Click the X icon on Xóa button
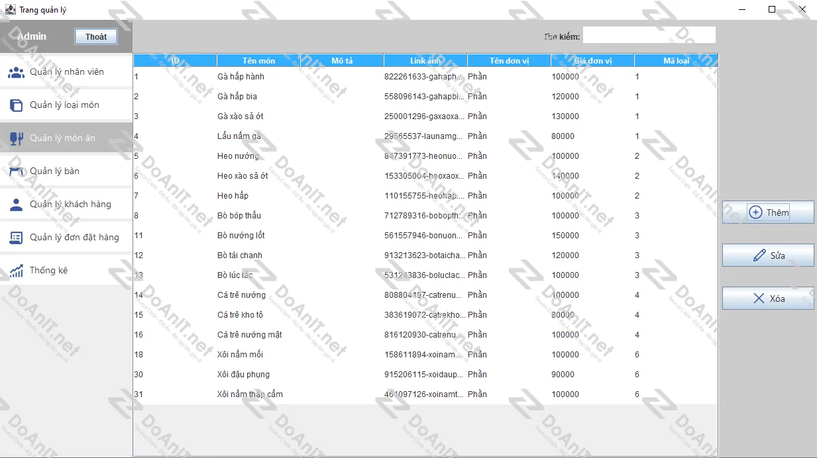The image size is (817, 458). click(x=759, y=298)
